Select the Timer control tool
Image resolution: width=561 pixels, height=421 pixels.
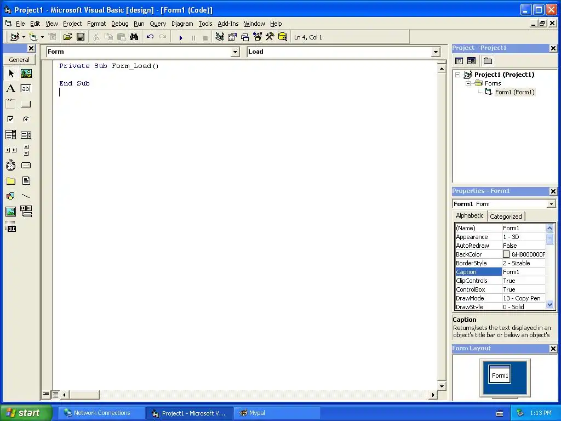[11, 166]
